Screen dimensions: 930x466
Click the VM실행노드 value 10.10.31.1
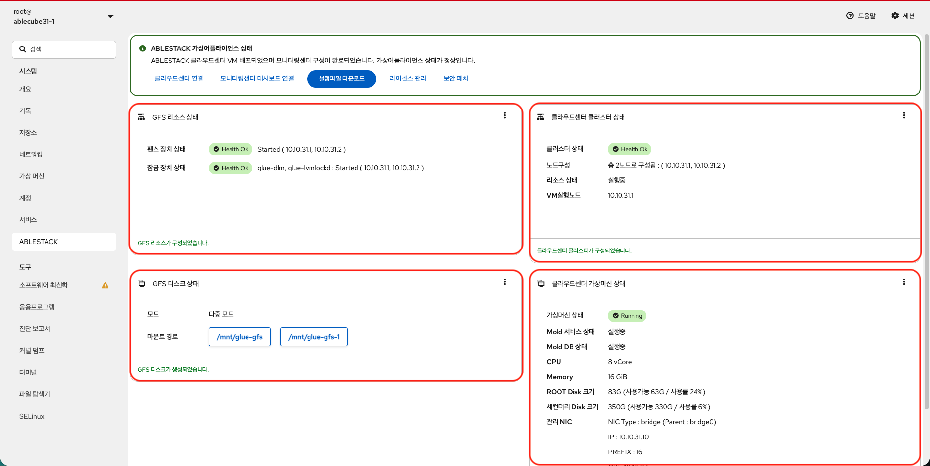pyautogui.click(x=620, y=196)
